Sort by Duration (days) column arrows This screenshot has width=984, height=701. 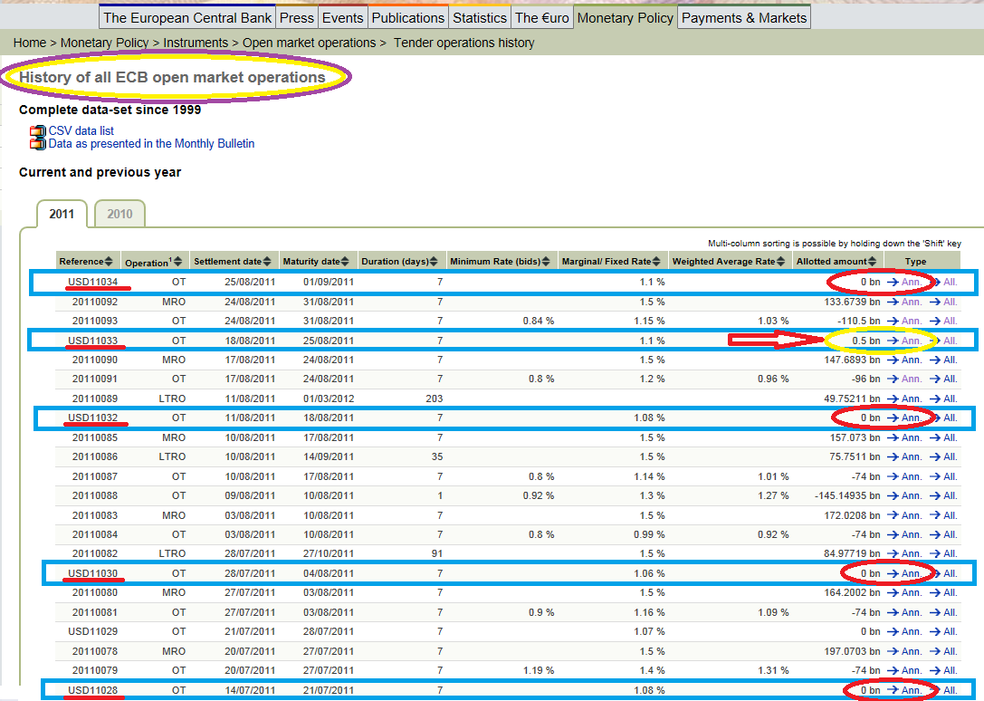434,262
